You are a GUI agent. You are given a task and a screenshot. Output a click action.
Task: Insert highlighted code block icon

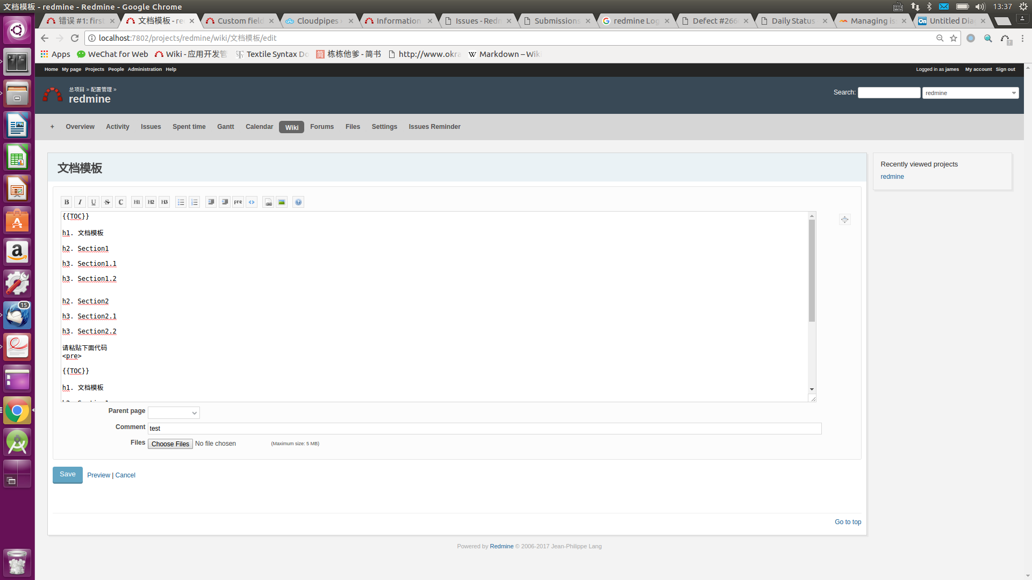[x=252, y=202]
